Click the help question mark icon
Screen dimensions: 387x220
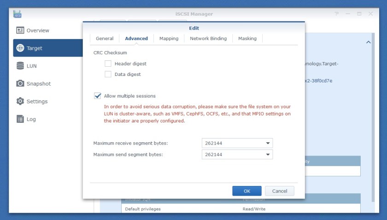coord(337,14)
